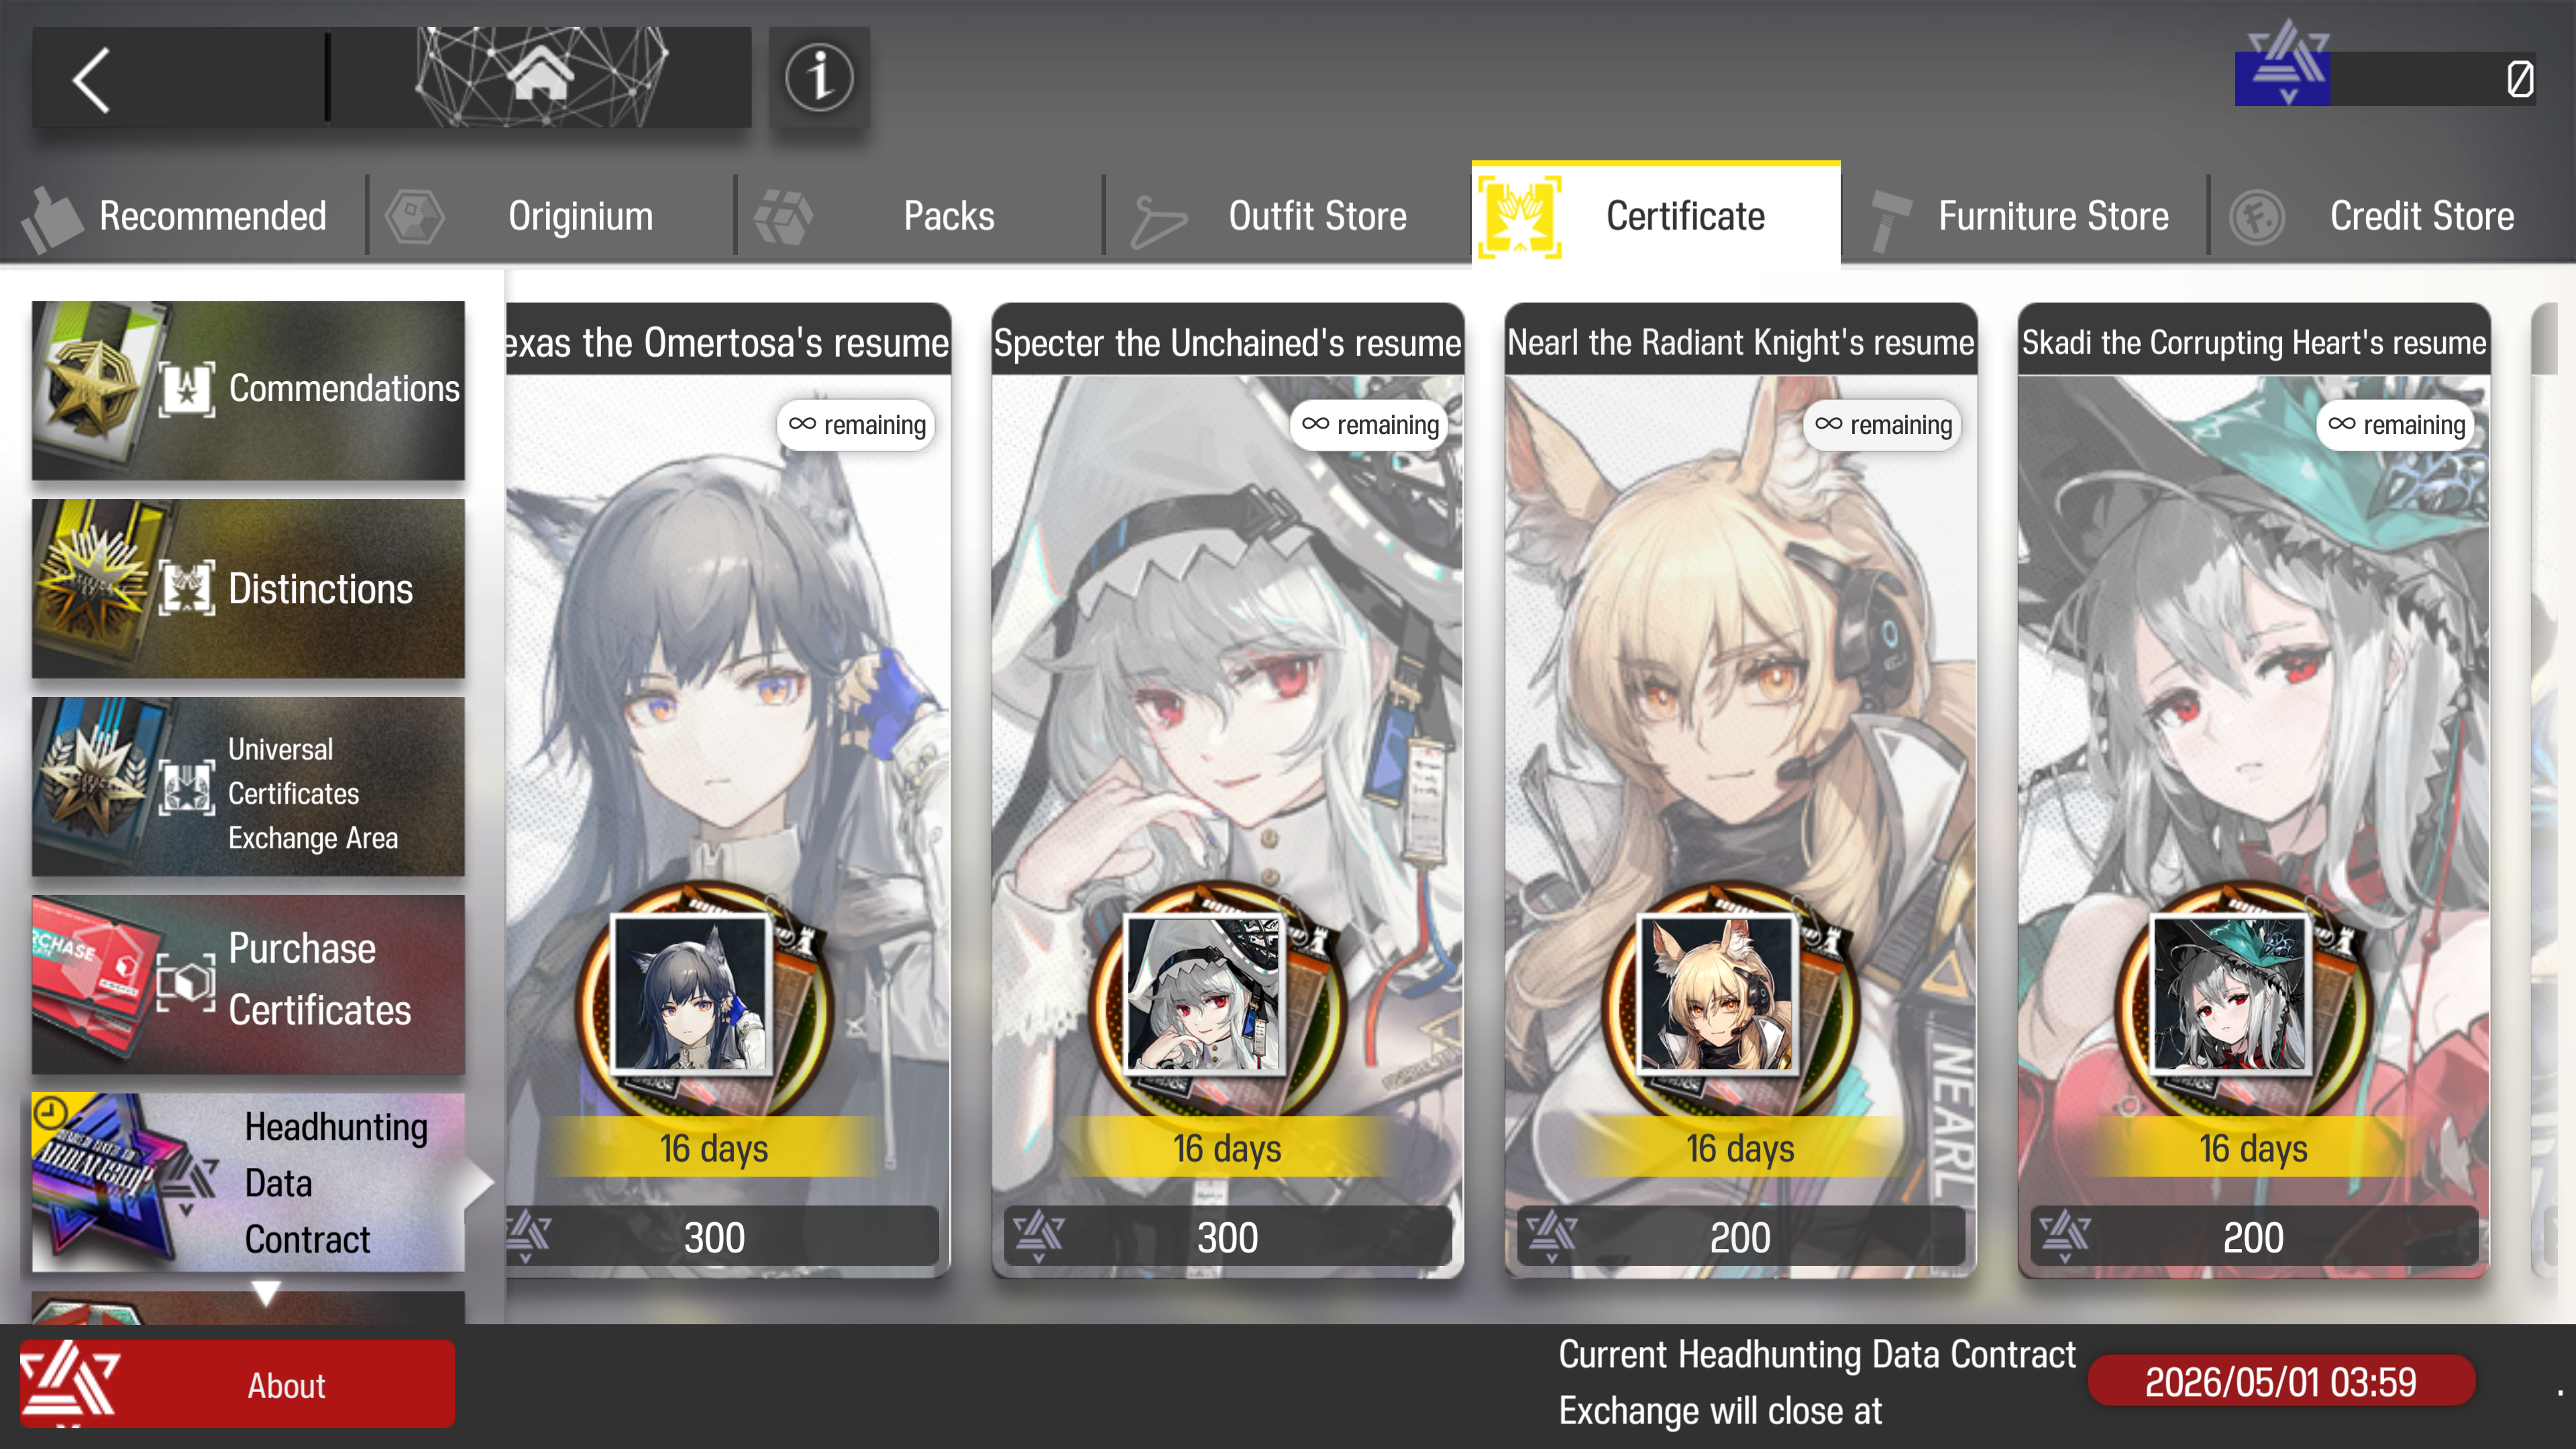The image size is (2576, 1449).
Task: Select Headhunting Data Contract section
Action: tap(248, 1182)
